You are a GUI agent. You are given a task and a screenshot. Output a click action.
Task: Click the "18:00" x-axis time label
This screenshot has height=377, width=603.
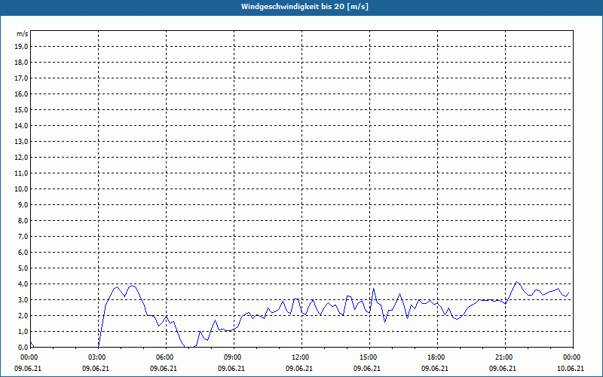point(436,357)
